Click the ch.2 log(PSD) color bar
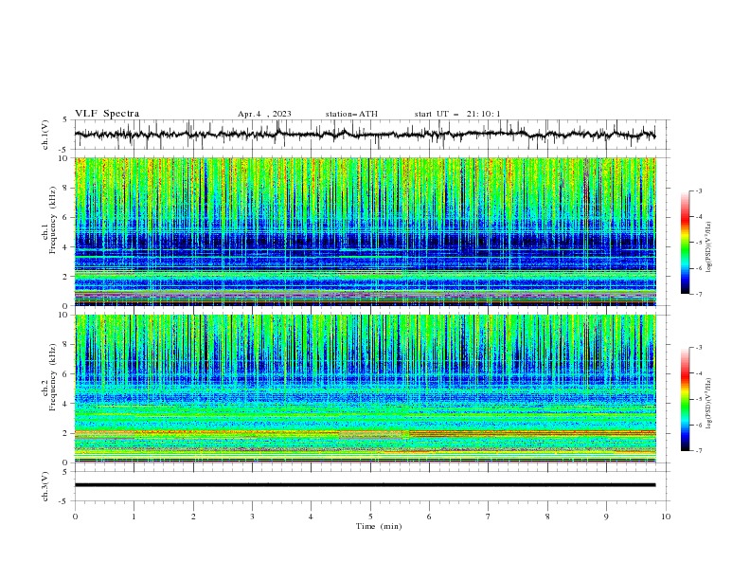Viewport: 750px width, 580px height. (685, 399)
